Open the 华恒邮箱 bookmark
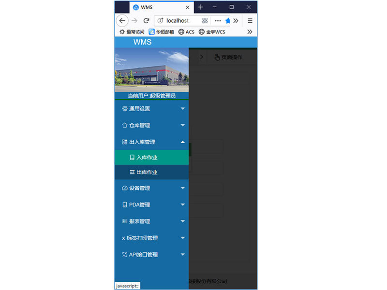 [x=161, y=32]
